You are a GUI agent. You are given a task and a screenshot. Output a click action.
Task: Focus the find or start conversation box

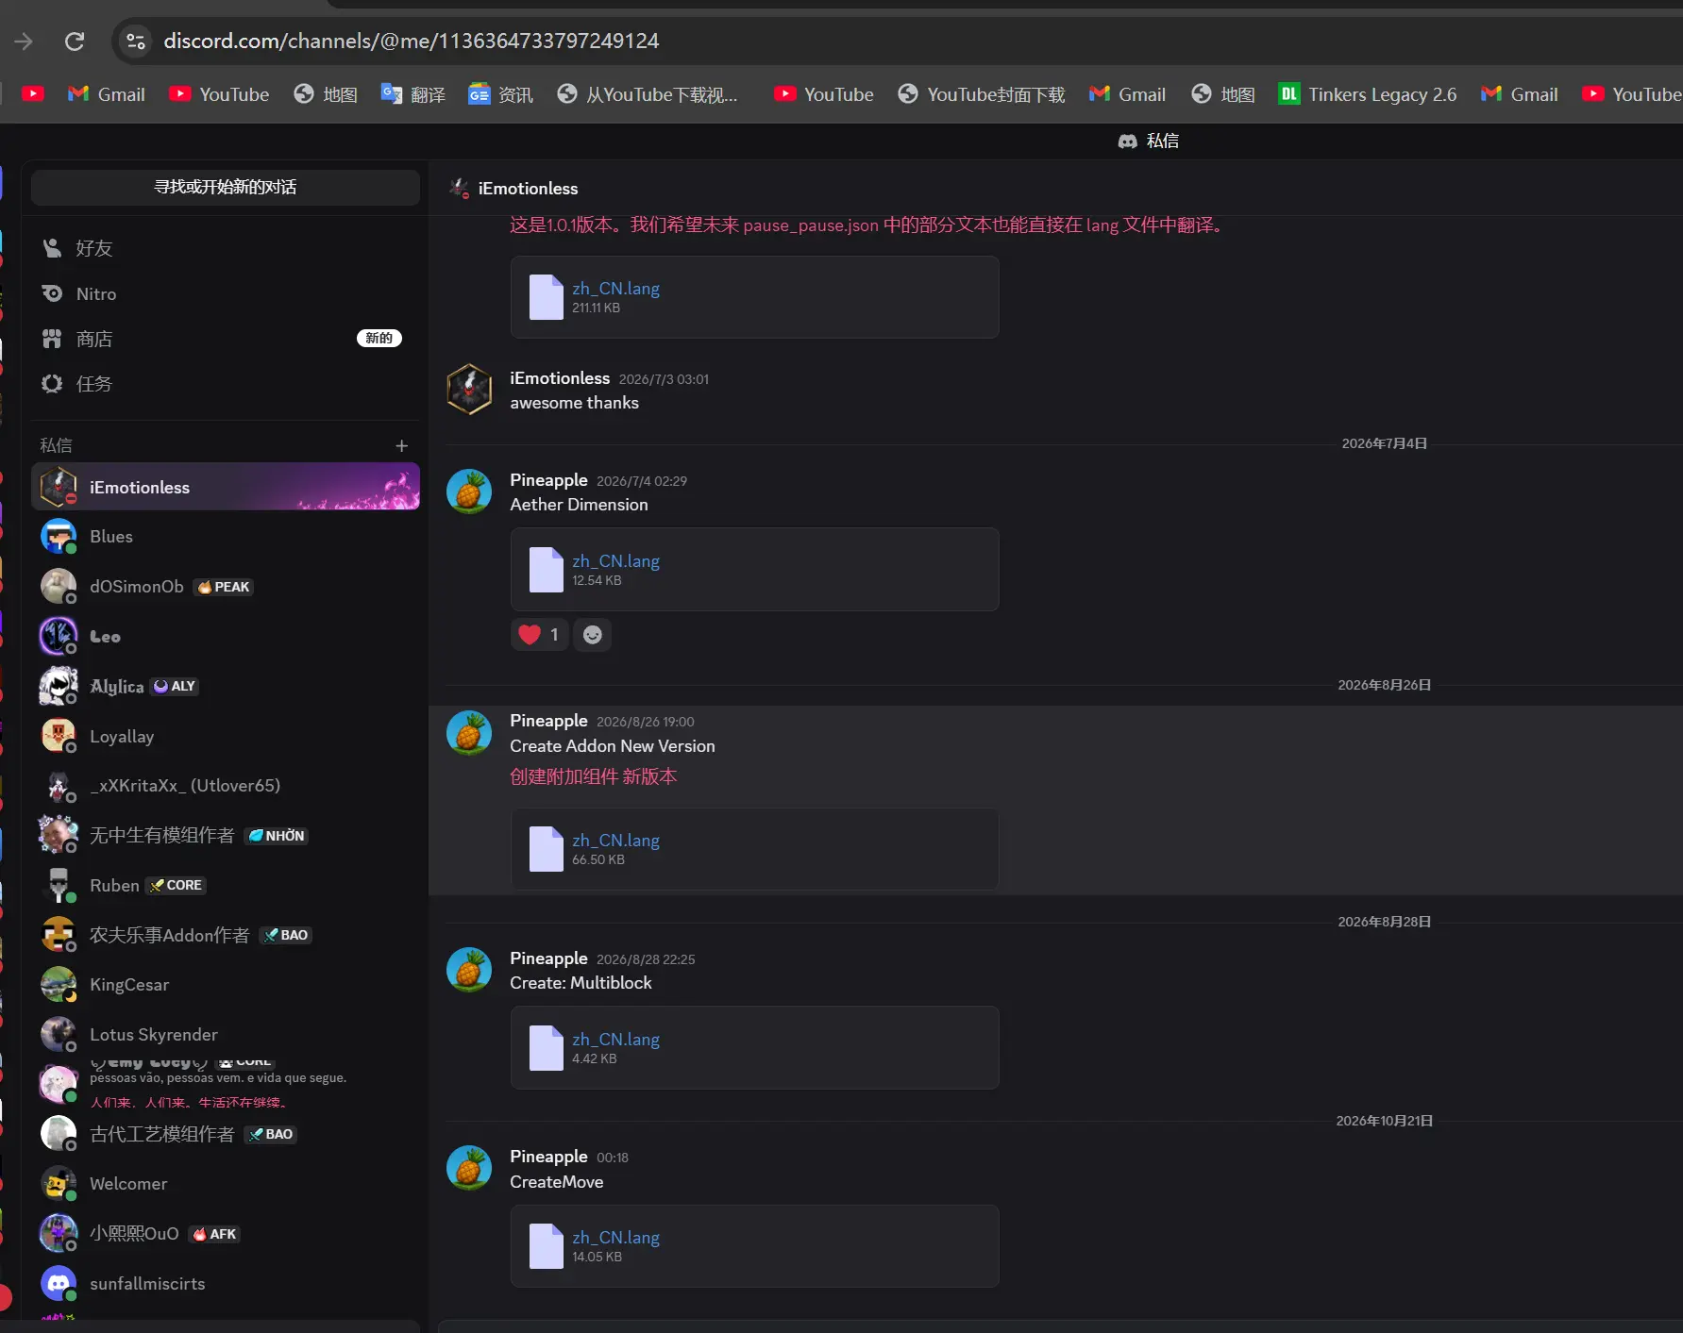[225, 187]
